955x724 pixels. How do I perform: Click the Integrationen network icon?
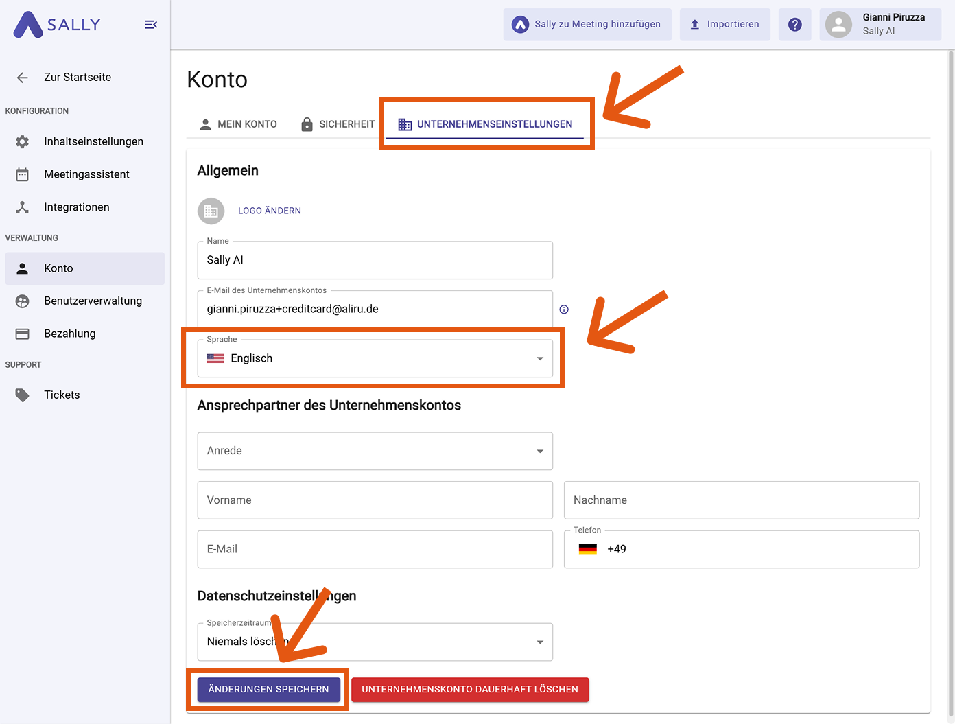click(x=23, y=207)
